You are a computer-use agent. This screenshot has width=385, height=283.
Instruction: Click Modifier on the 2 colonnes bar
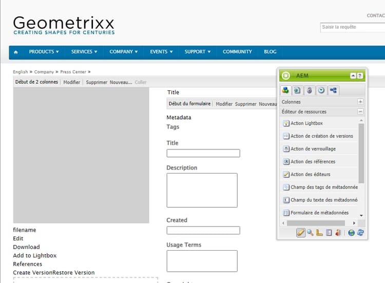coord(72,82)
